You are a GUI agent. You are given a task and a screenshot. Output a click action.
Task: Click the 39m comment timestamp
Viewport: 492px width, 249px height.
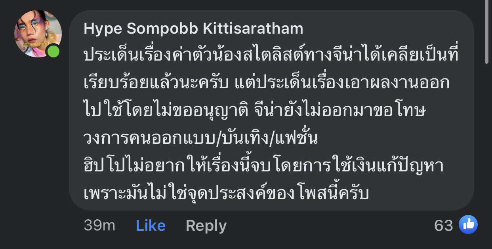(x=99, y=226)
